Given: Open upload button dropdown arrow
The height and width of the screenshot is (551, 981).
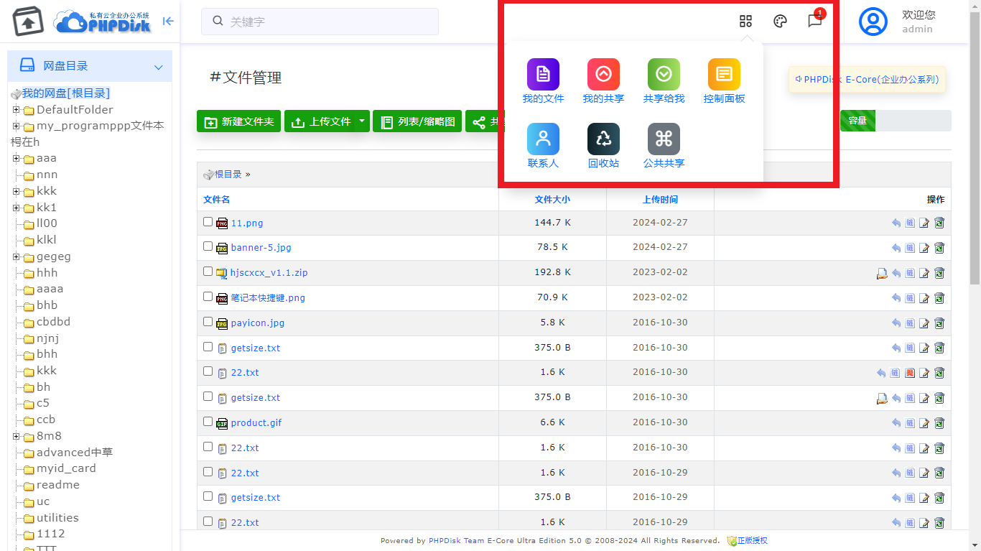Looking at the screenshot, I should pos(362,121).
